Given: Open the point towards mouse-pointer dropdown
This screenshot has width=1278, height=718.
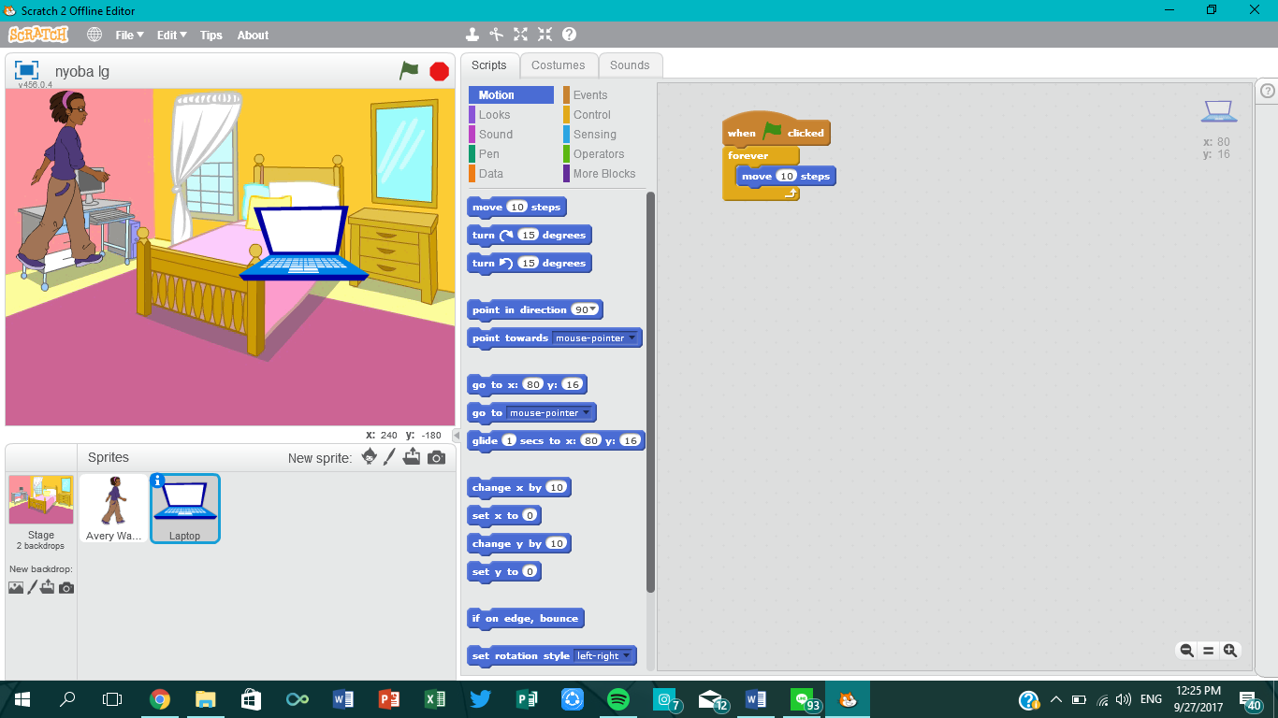Looking at the screenshot, I should click(x=632, y=337).
